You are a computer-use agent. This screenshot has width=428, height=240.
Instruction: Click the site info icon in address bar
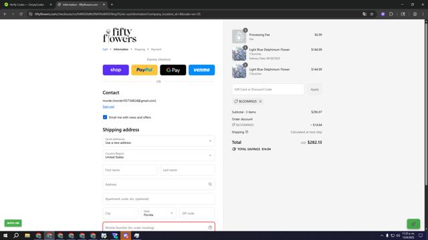click(31, 14)
